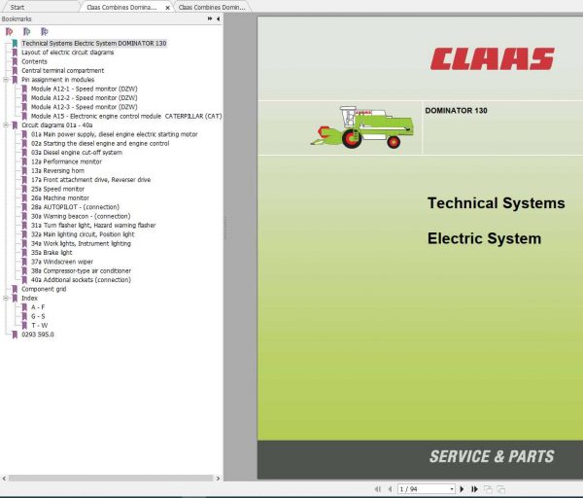
Task: Open the page number dropdown
Action: [452, 489]
